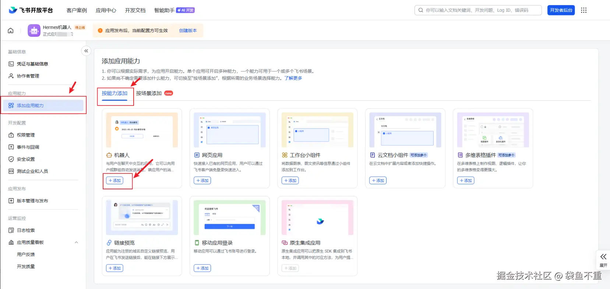Collapse the 应用质量看板 section
The width and height of the screenshot is (610, 289).
coord(76,242)
